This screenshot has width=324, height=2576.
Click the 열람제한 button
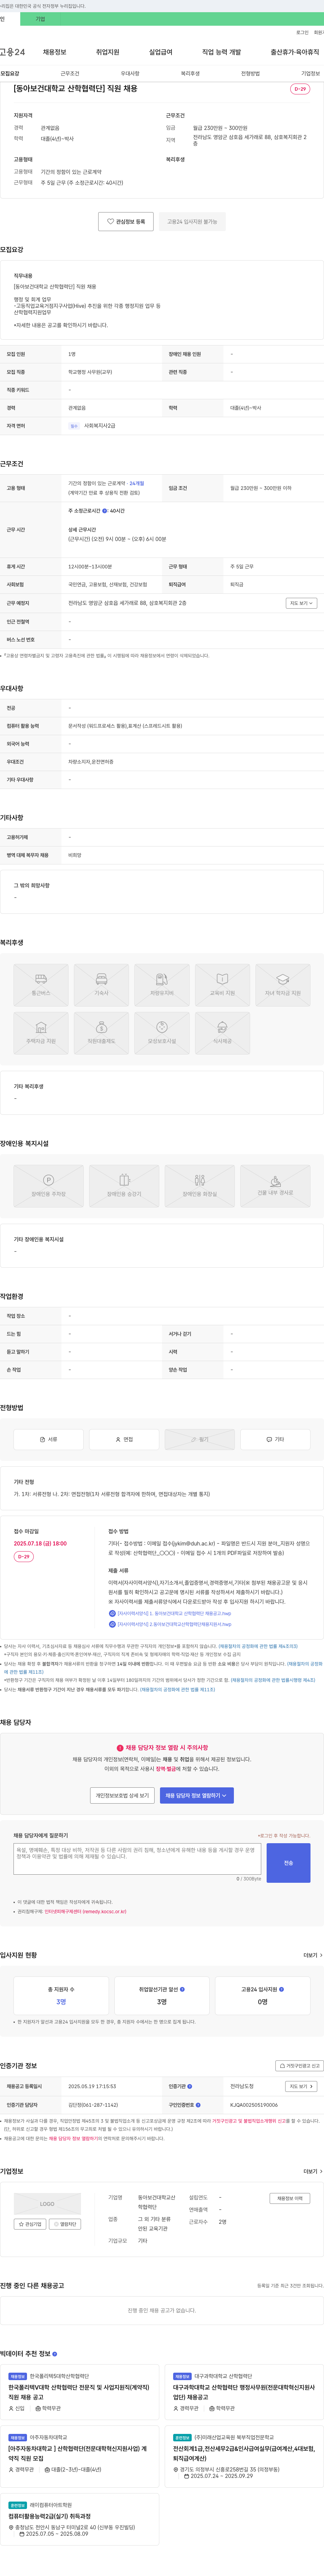65,2224
